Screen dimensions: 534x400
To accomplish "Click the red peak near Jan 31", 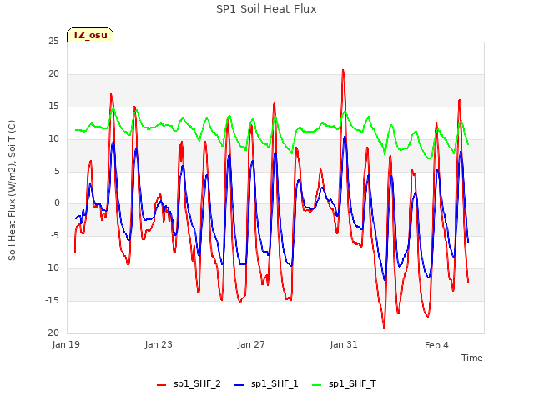I will coord(343,70).
